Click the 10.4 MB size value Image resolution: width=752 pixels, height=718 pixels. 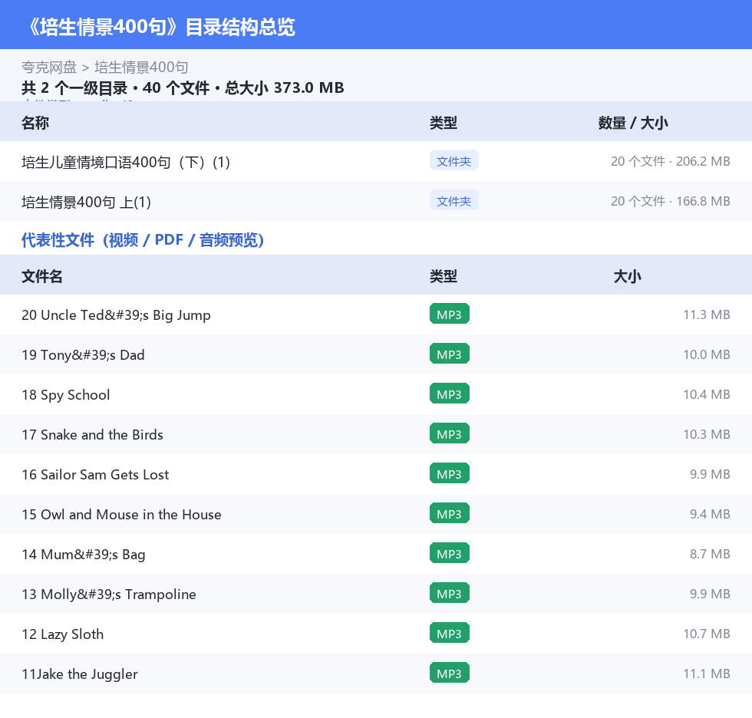click(707, 394)
